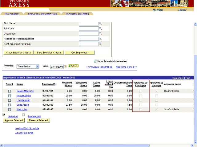Click the Department search magnifier icon
The width and height of the screenshot is (197, 147).
coord(100,34)
